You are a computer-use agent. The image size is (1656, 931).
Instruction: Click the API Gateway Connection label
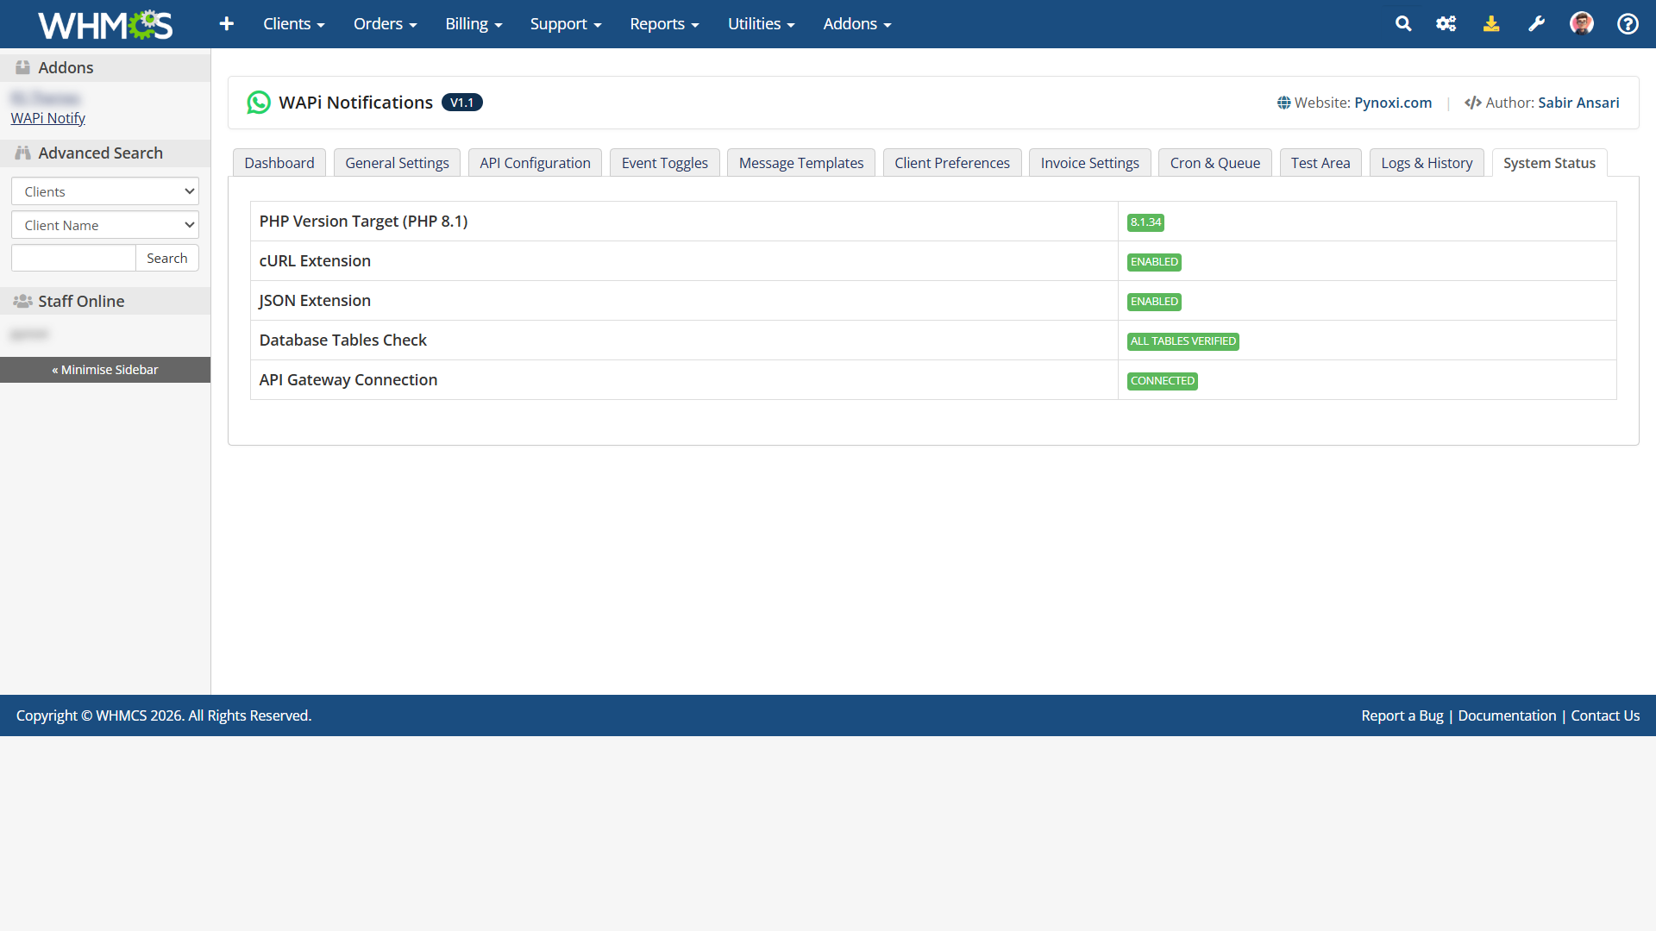pos(348,380)
